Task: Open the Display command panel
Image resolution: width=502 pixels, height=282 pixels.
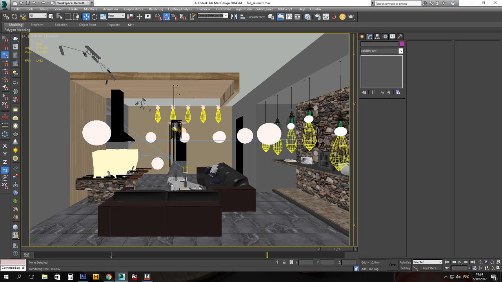Action: (393, 36)
